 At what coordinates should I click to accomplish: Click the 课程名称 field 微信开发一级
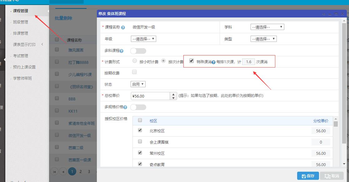click(144, 27)
